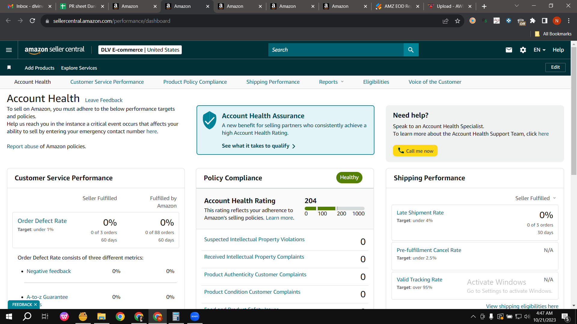Open Task View on taskbar
This screenshot has width=577, height=324.
pos(45,316)
